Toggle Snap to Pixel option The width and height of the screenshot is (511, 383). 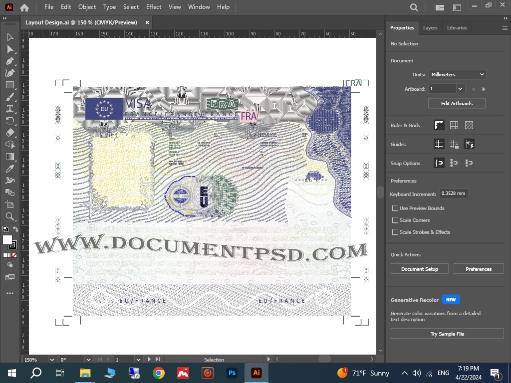[x=469, y=163]
